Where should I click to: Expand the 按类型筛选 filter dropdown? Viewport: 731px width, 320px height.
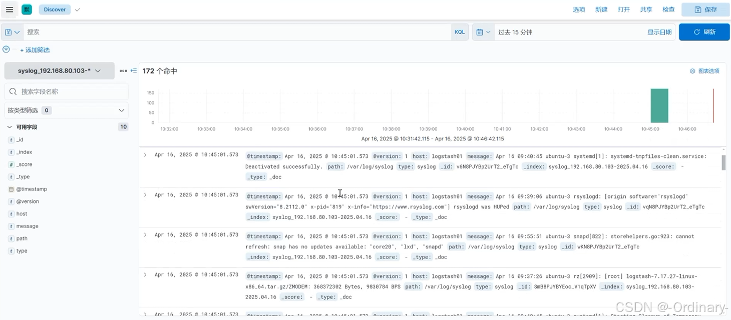pos(66,110)
